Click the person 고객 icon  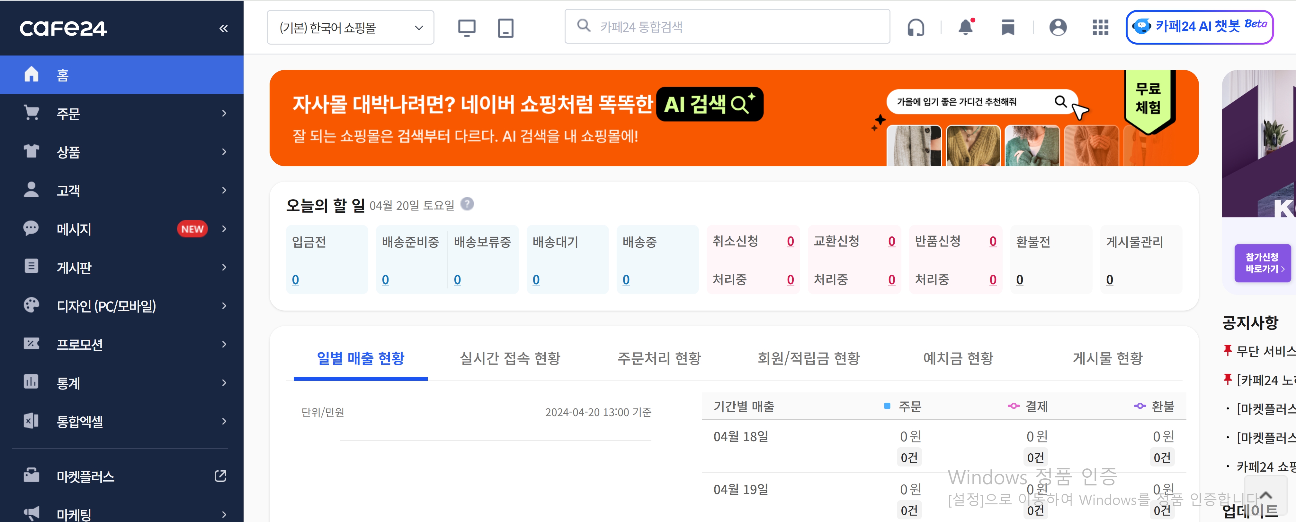tap(31, 189)
